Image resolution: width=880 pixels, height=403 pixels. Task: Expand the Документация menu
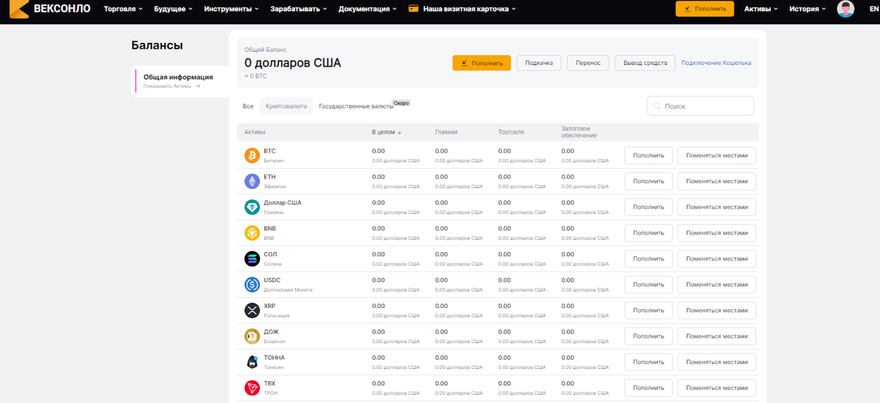[x=367, y=9]
